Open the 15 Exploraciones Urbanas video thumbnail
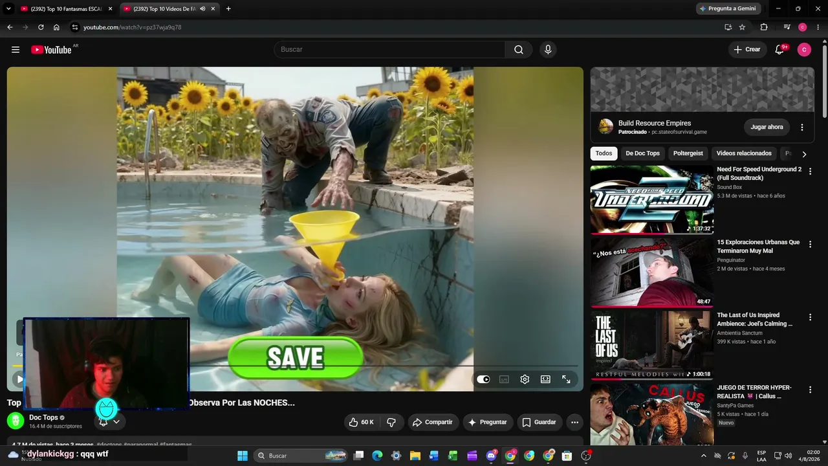Image resolution: width=828 pixels, height=466 pixels. tap(652, 272)
